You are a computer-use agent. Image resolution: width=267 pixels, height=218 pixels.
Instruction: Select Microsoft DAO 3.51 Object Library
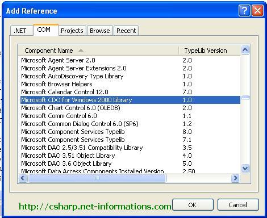tap(130, 156)
